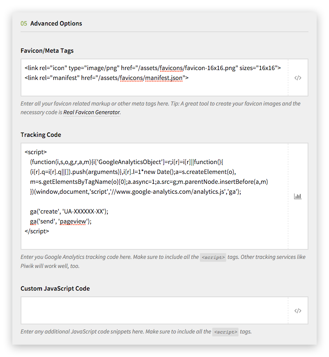Click the code icon beside Custom JavaScript field
Image resolution: width=329 pixels, height=357 pixels.
coord(298,310)
